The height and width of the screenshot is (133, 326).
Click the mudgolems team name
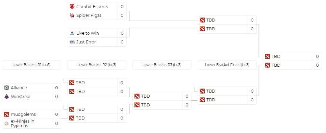click(x=23, y=114)
